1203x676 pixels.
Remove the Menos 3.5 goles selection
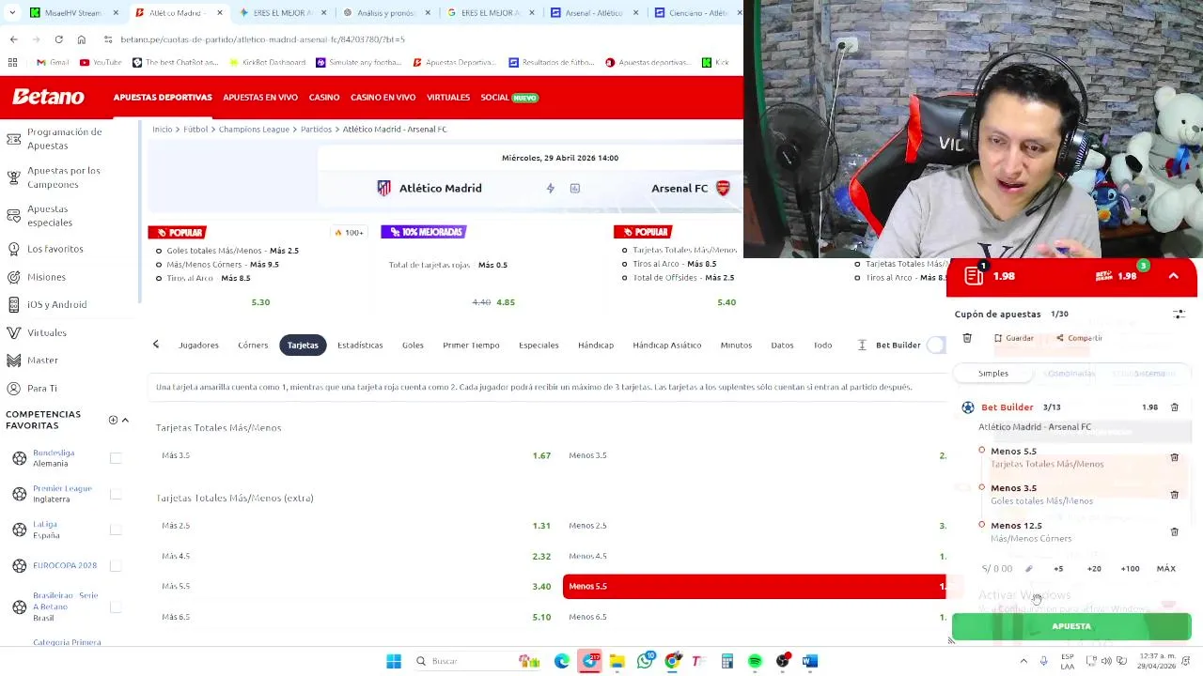tap(1174, 495)
